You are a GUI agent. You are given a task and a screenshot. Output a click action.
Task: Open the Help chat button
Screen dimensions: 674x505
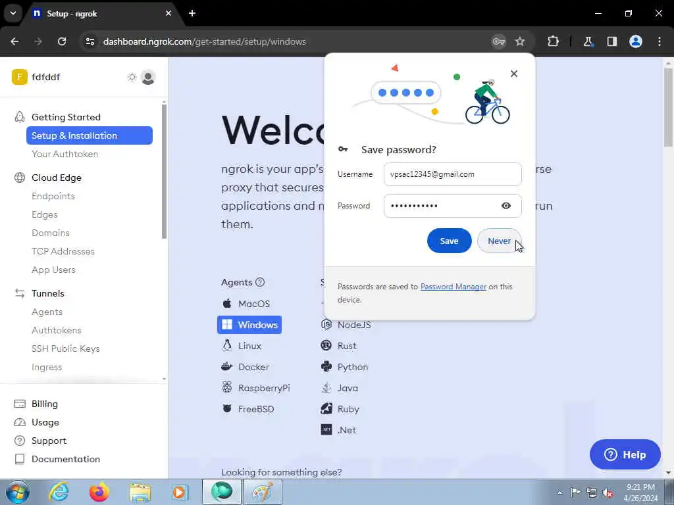coord(625,455)
